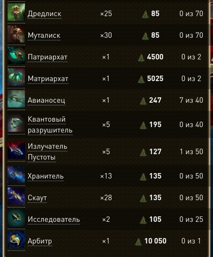Click the Хранитель name link
Viewport: 213px width, 257px height.
46,176
